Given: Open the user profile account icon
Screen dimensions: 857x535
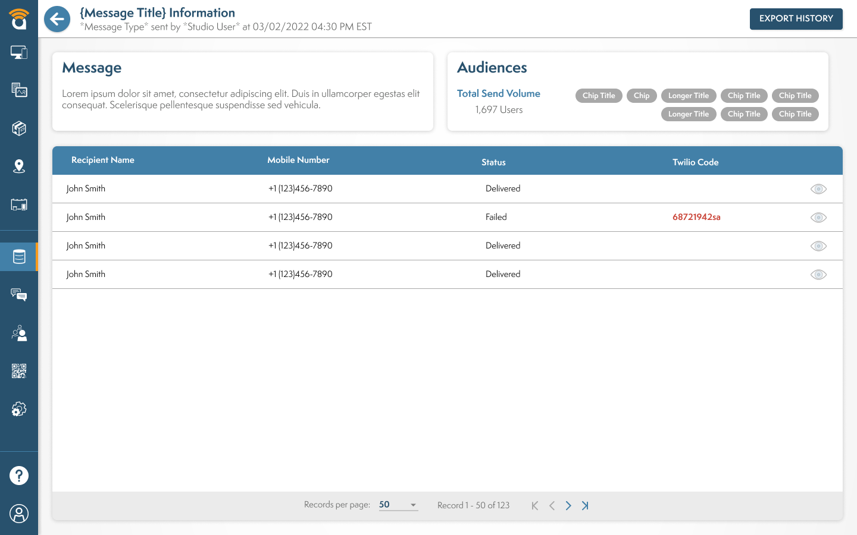Looking at the screenshot, I should (x=19, y=514).
